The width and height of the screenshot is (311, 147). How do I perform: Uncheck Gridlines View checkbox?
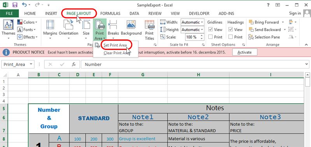point(211,30)
